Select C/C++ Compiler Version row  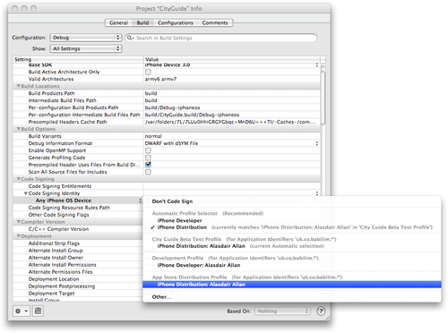(x=78, y=229)
